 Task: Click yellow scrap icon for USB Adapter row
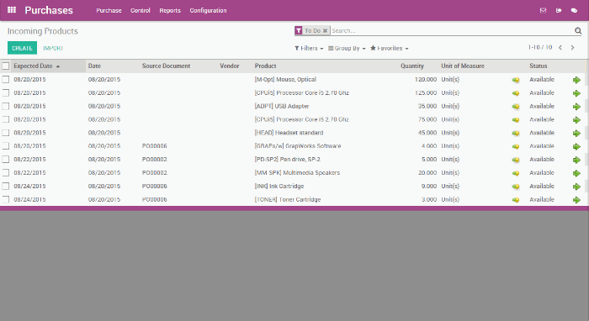pyautogui.click(x=515, y=107)
